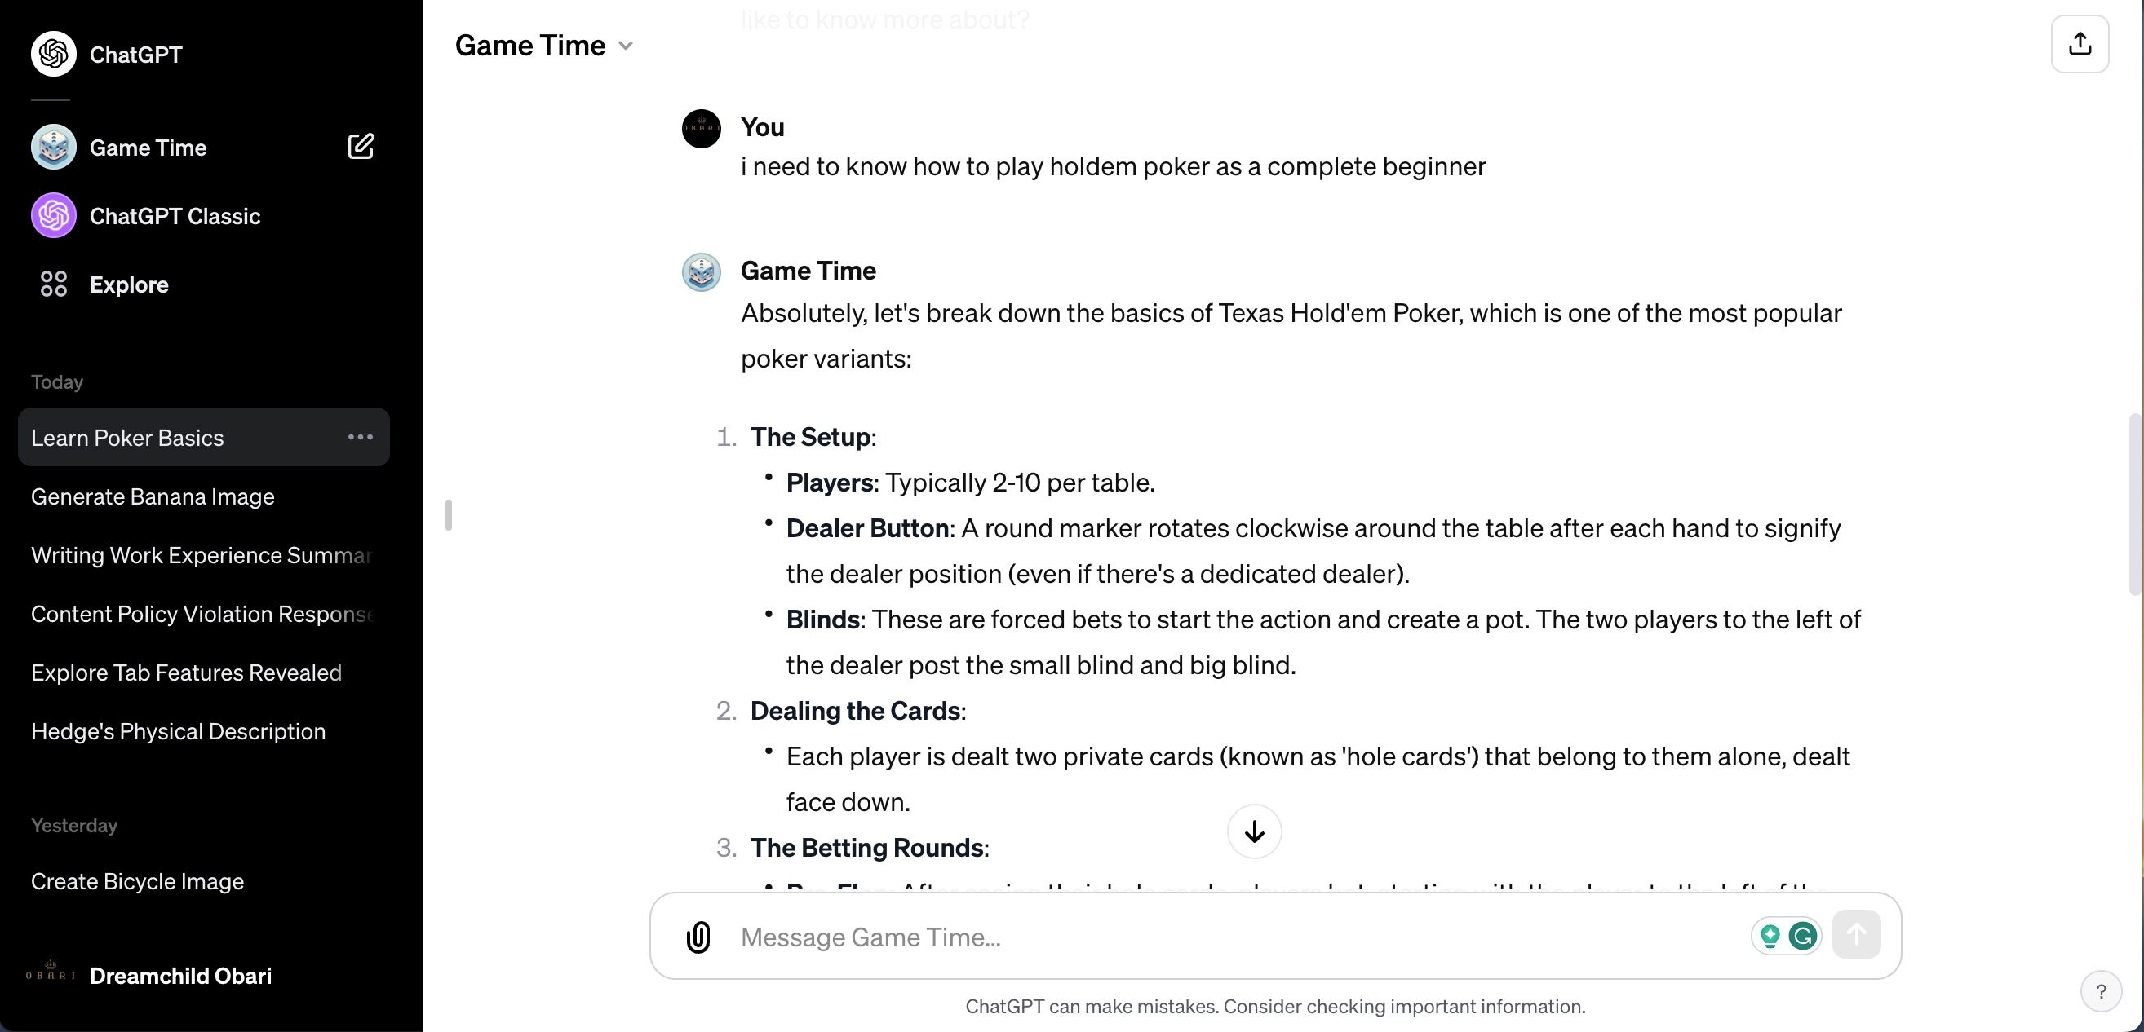
Task: Open the Grammarly suggestions lightbulb icon
Action: pos(1770,936)
